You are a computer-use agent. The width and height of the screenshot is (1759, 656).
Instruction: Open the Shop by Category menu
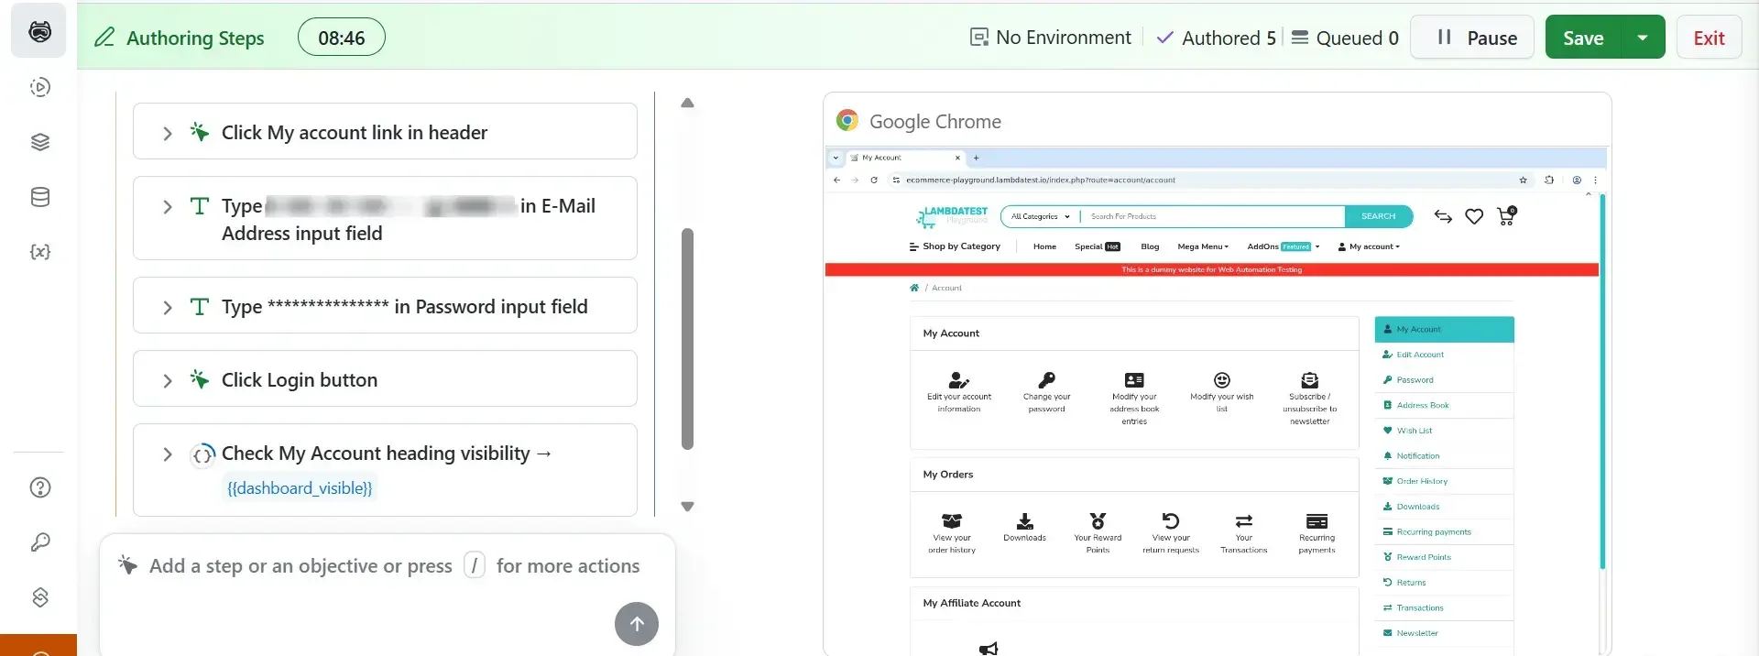954,246
